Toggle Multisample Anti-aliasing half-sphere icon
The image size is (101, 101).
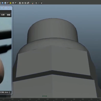(x=25, y=3)
